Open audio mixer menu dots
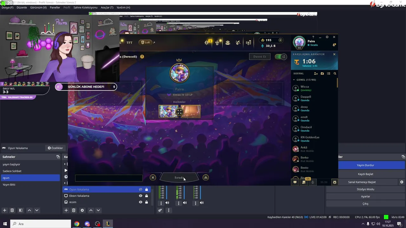 169,210
